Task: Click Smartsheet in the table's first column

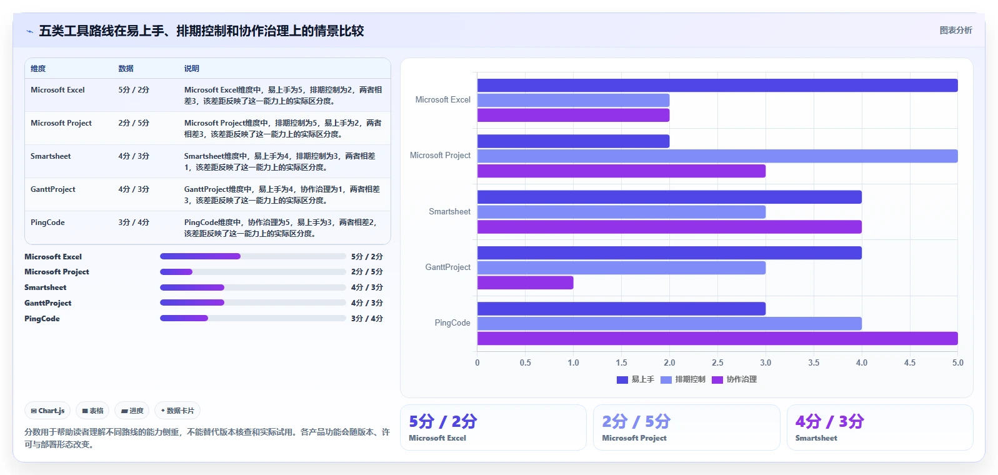Action: coord(51,156)
